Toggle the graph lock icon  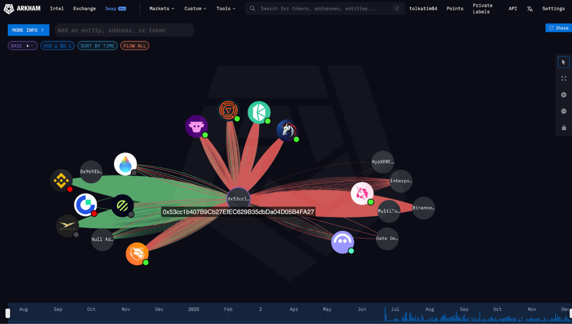564,128
